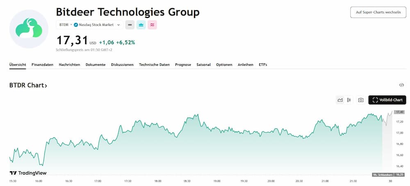
Task: Click the gray minus badge icon
Action: pyautogui.click(x=130, y=25)
